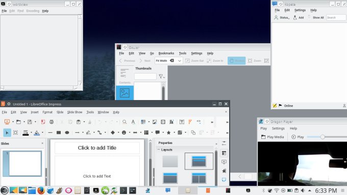The width and height of the screenshot is (347, 195).
Task: Click Zoom In in Okular toolbar
Action: [215, 61]
